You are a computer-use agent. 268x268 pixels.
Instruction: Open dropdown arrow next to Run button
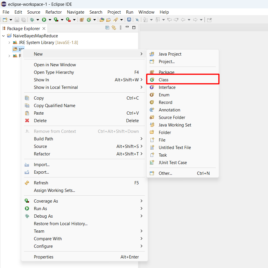tap(50, 20)
